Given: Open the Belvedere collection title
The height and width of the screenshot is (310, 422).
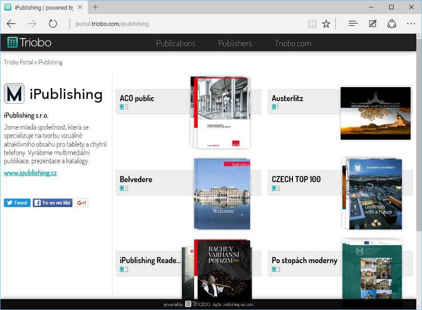Looking at the screenshot, I should point(136,179).
